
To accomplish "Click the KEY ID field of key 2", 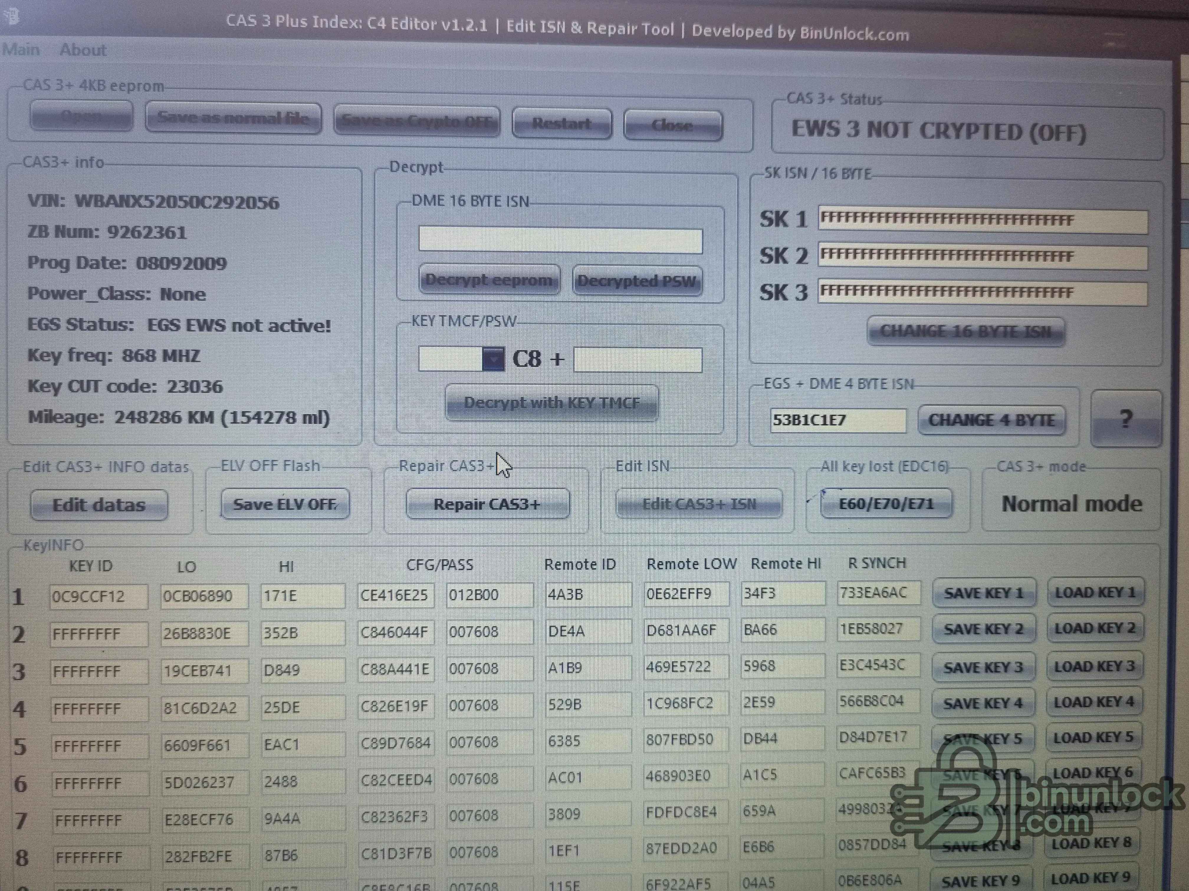I will click(x=99, y=634).
